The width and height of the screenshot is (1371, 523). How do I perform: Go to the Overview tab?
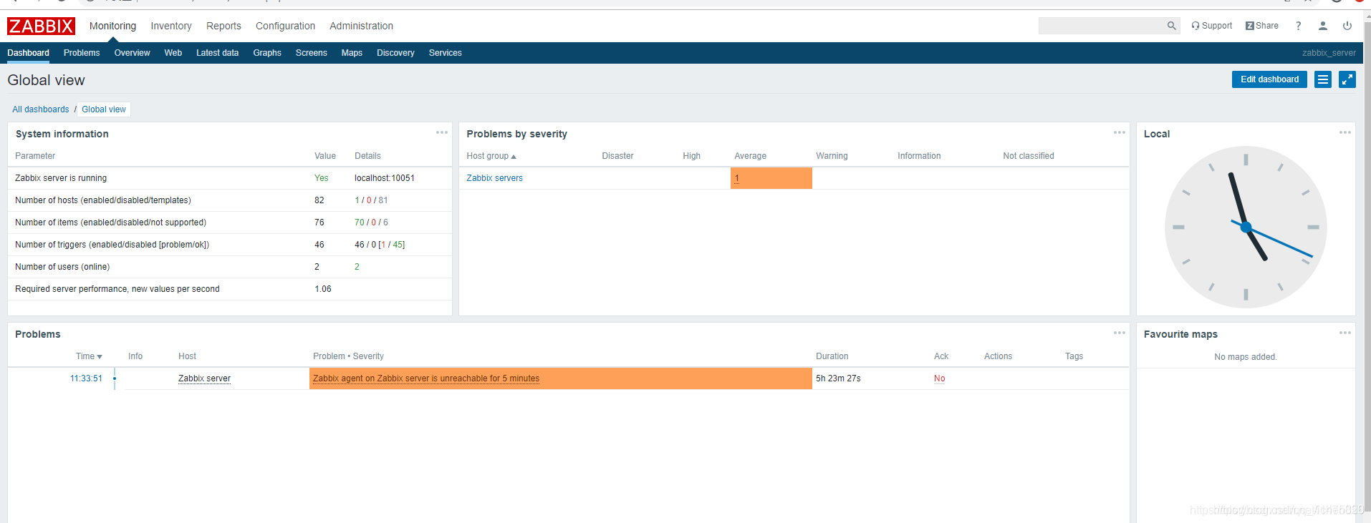[x=132, y=53]
